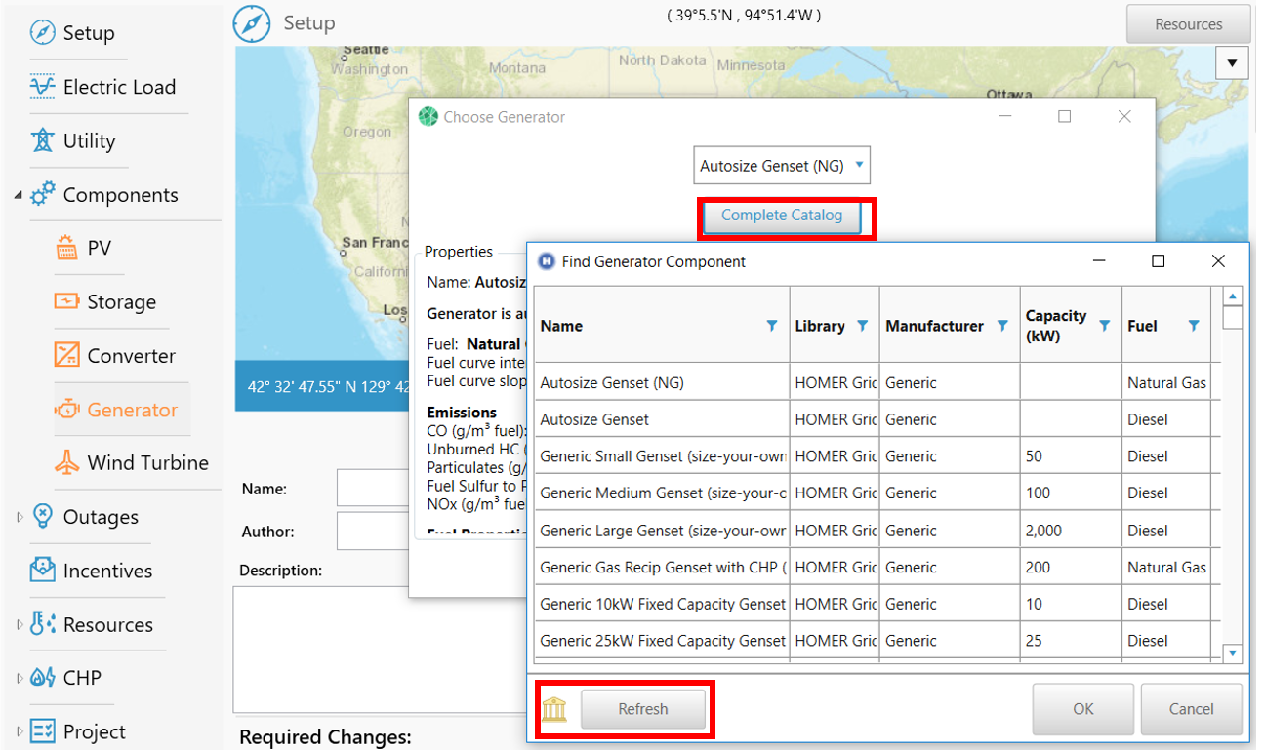This screenshot has width=1264, height=750.
Task: Select the Generic Large Genset row
Action: [664, 531]
